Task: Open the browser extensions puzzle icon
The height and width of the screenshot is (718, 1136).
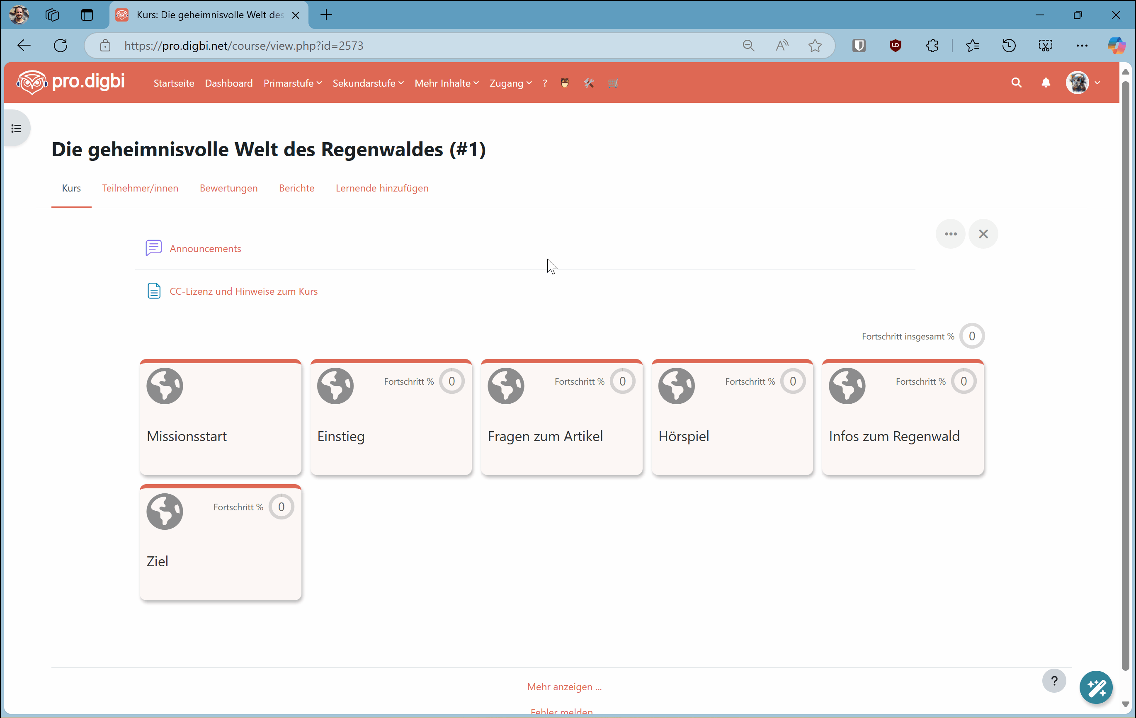Action: pos(932,45)
